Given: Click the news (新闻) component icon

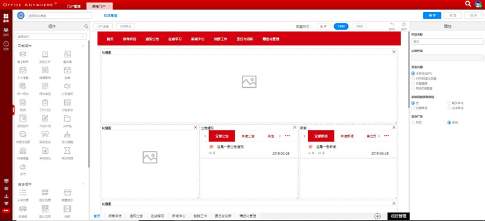Looking at the screenshot, I should pyautogui.click(x=23, y=102).
